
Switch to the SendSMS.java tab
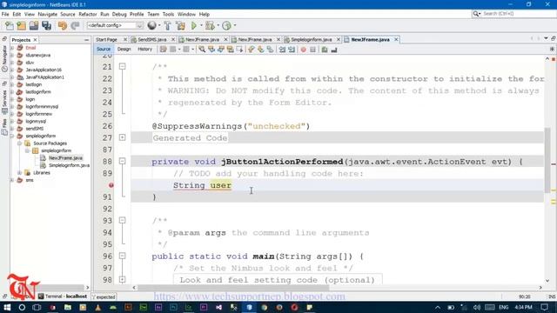click(x=152, y=40)
